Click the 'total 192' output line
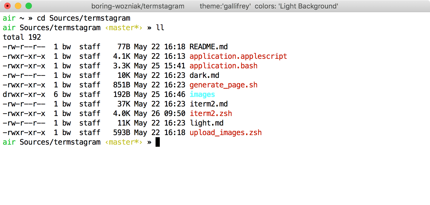This screenshot has width=430, height=205. [x=22, y=37]
